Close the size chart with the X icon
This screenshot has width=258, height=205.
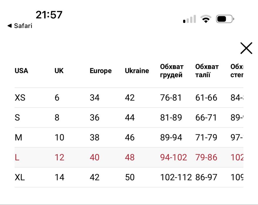click(x=246, y=48)
